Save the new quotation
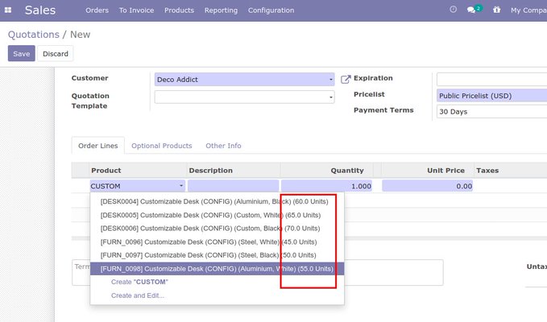The width and height of the screenshot is (547, 322). pos(22,53)
